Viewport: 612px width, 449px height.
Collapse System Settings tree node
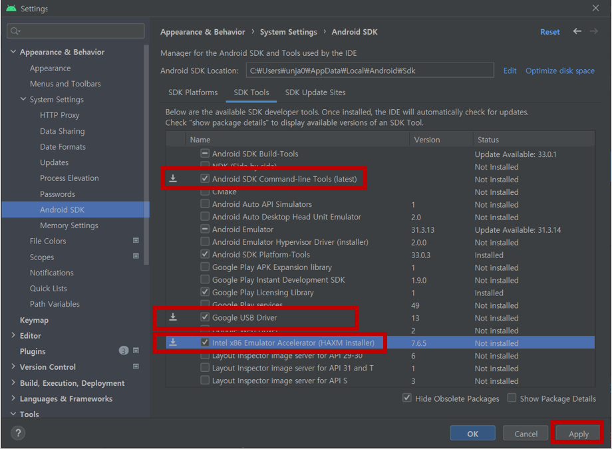tap(23, 98)
